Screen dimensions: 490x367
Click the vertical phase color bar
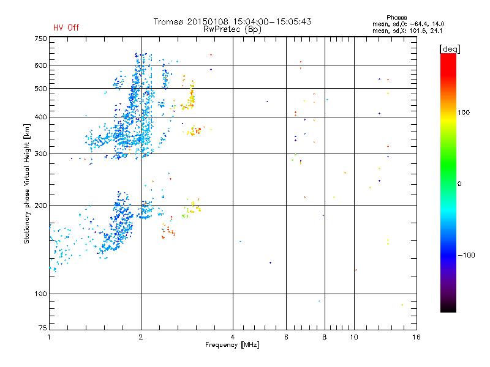(x=448, y=182)
